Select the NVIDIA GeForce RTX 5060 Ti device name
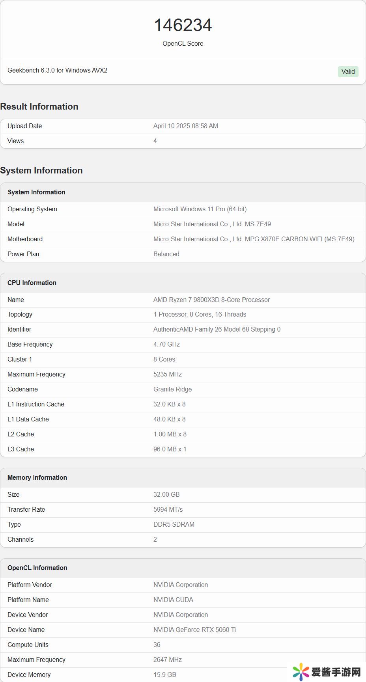The height and width of the screenshot is (682, 366). 194,630
